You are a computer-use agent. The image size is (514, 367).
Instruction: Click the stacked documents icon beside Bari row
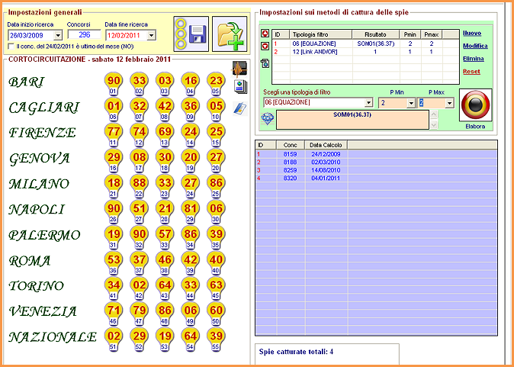point(239,86)
